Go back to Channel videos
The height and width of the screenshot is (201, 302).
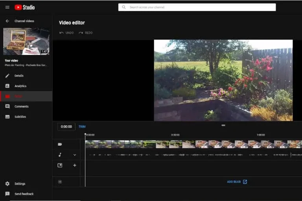[7, 21]
